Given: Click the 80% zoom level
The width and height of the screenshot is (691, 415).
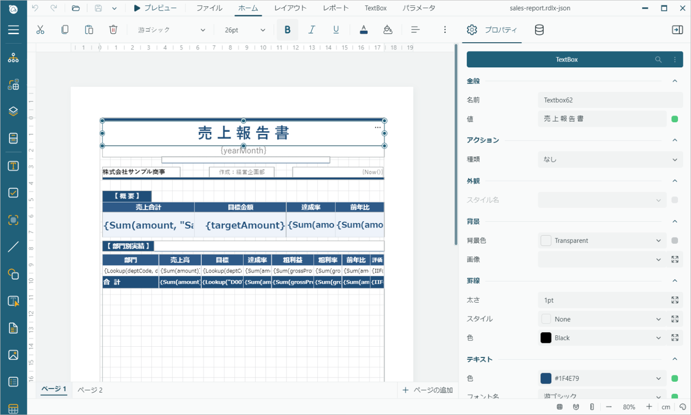Looking at the screenshot, I should click(629, 407).
